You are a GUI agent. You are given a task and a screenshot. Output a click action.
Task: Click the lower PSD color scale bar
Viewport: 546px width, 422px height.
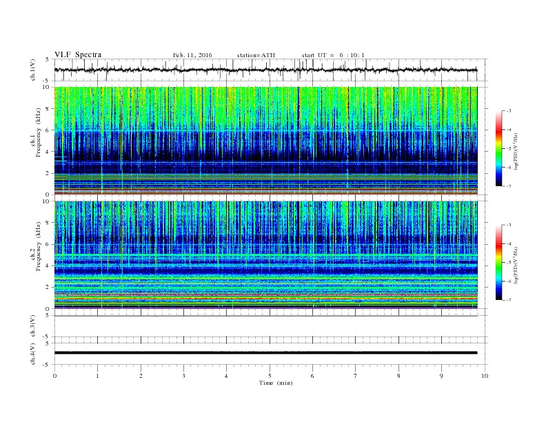pyautogui.click(x=498, y=263)
